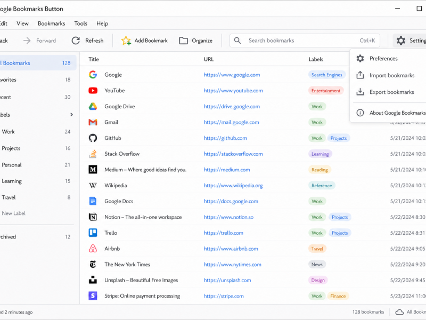This screenshot has height=320, width=426.
Task: Click the Google Docs document icon
Action: coord(93,201)
